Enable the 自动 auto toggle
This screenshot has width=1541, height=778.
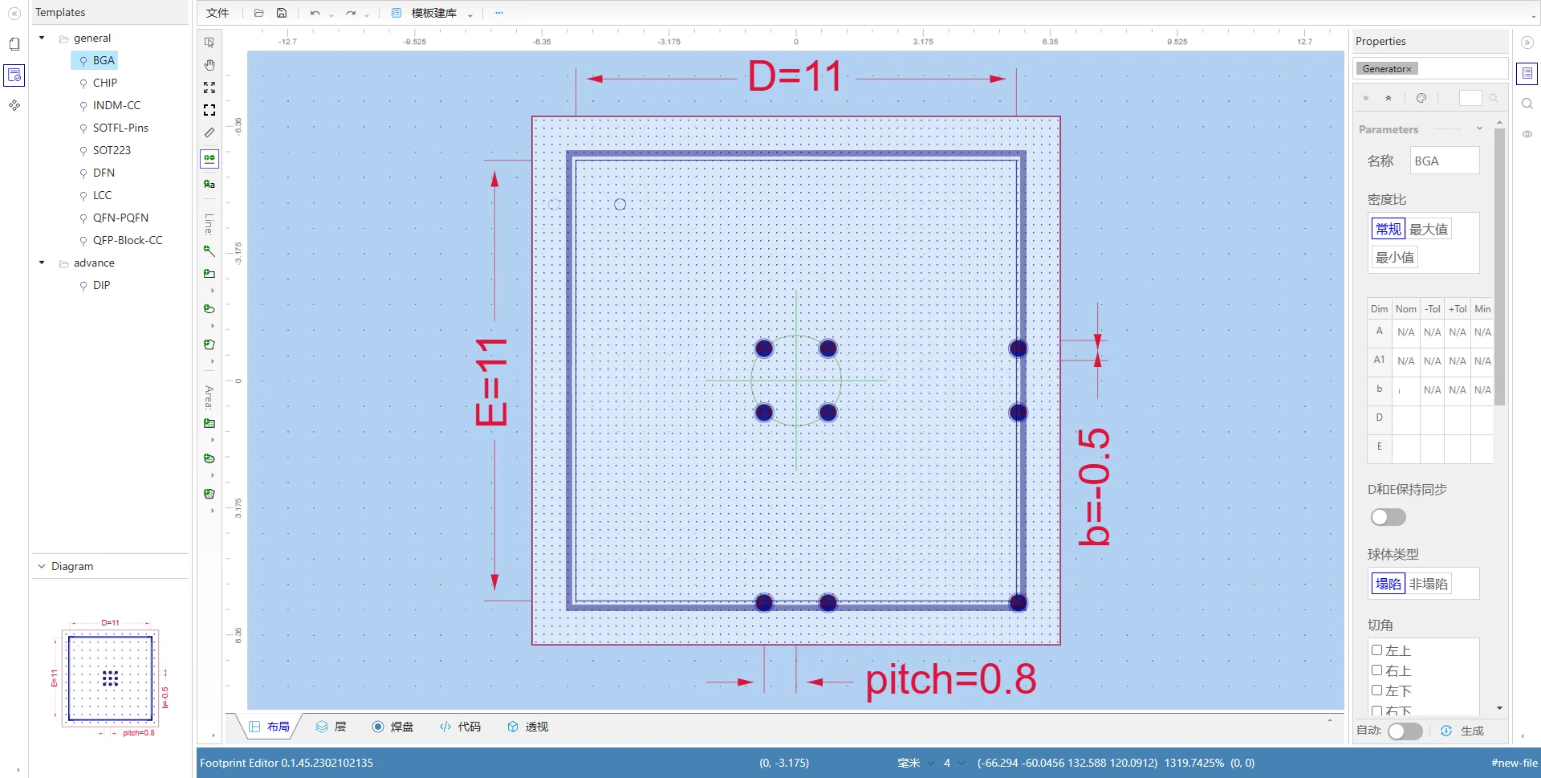[x=1405, y=731]
